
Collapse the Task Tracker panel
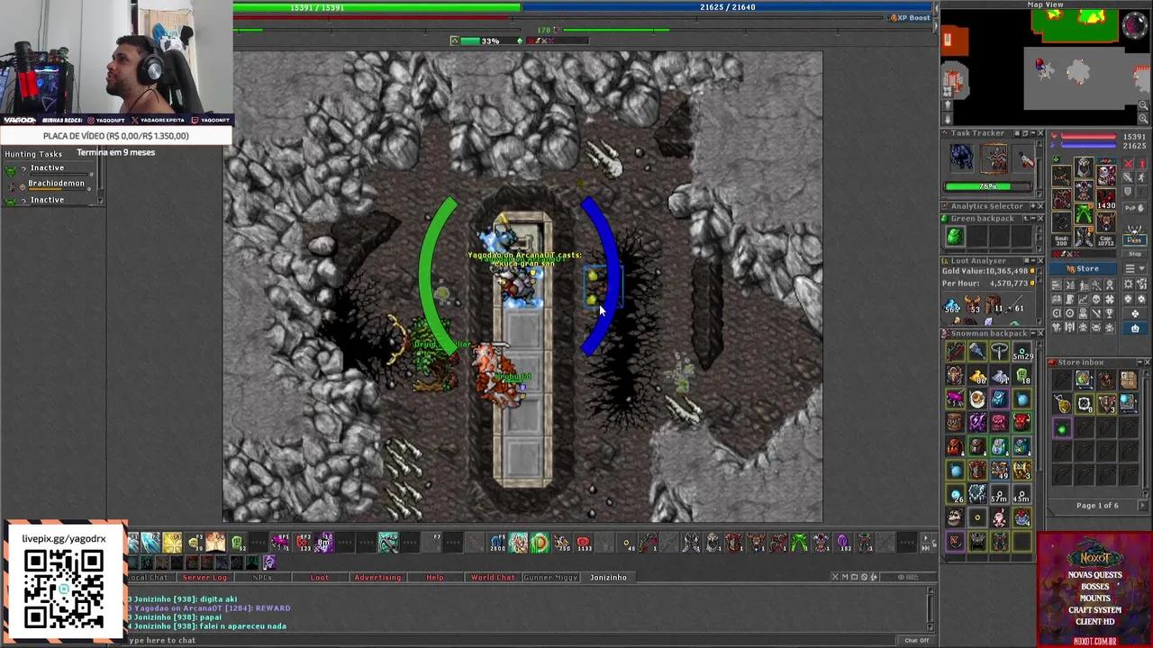click(1032, 133)
